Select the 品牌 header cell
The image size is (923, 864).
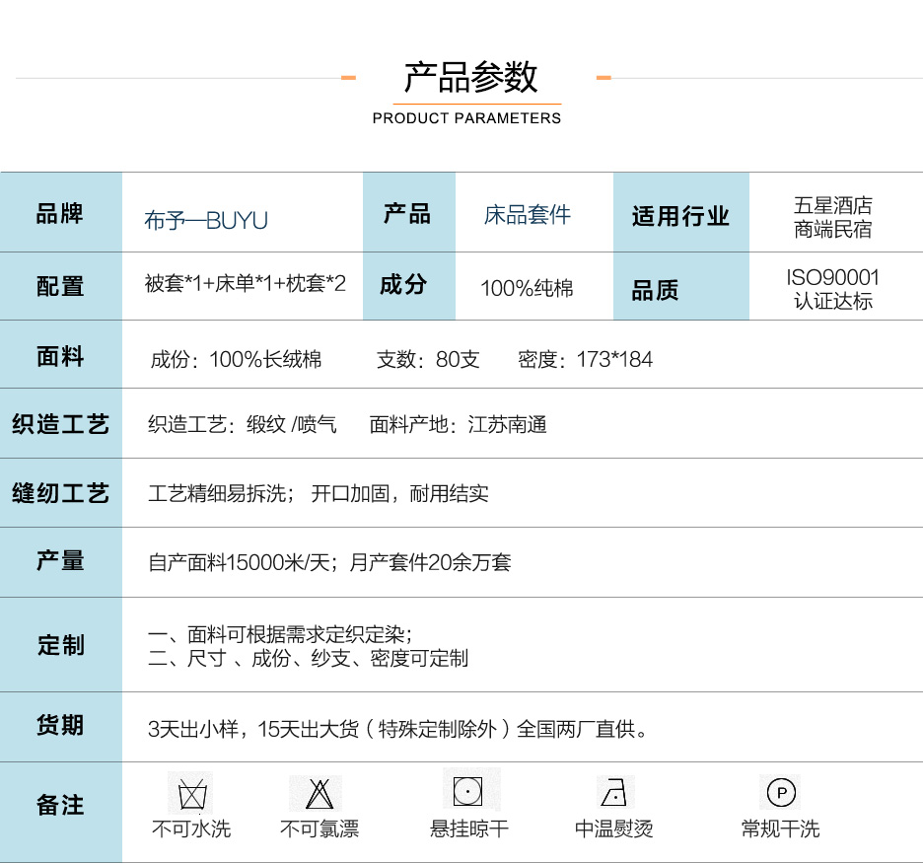[x=60, y=213]
